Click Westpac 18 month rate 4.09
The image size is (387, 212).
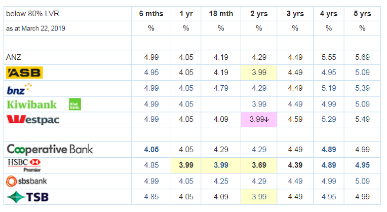click(221, 119)
